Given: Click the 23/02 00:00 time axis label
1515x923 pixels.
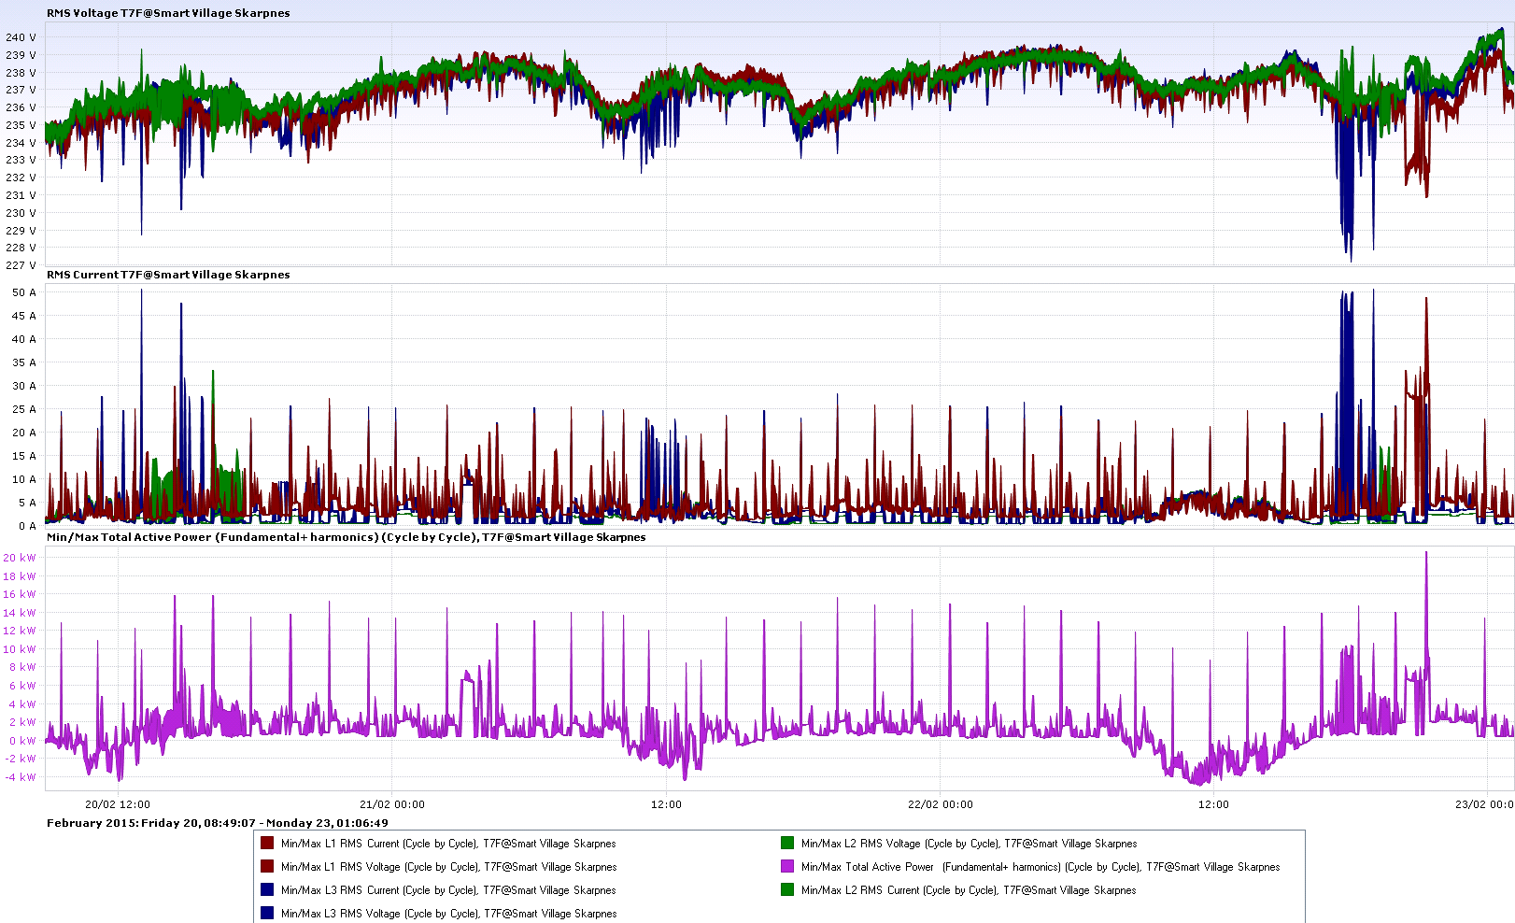Looking at the screenshot, I should click(x=1484, y=804).
